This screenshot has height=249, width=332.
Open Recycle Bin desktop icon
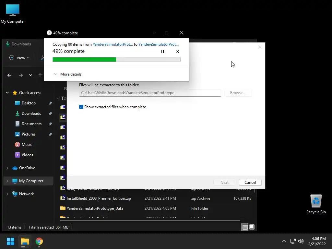pos(316,204)
